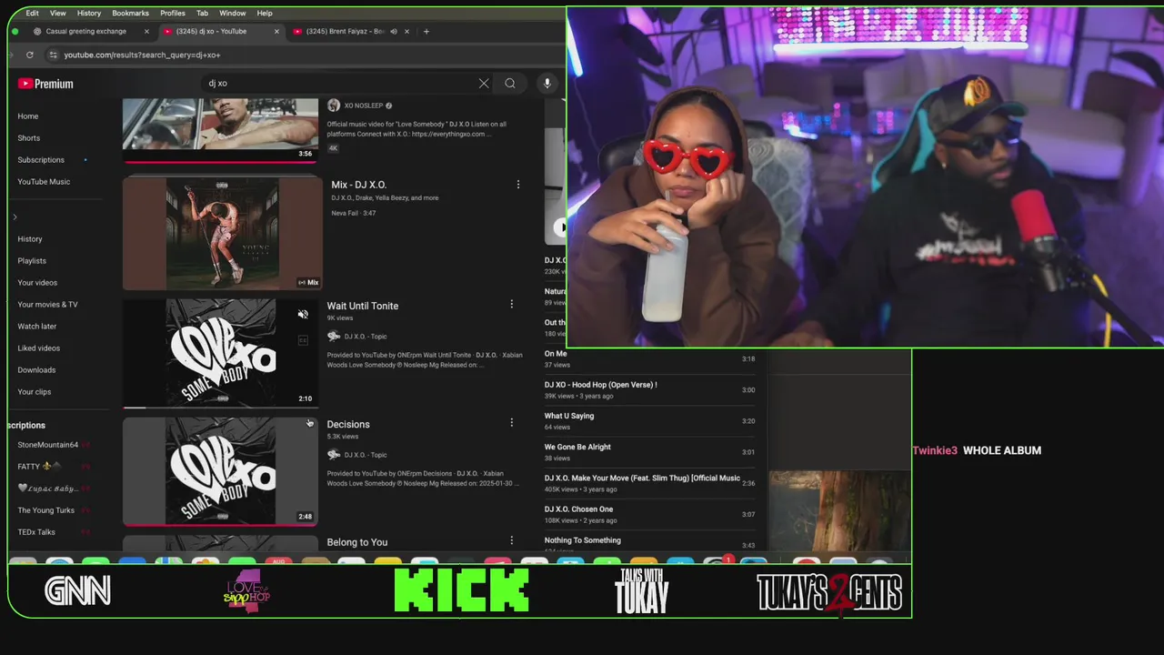Open TEDx Talks channel
This screenshot has height=655, width=1164.
36,532
